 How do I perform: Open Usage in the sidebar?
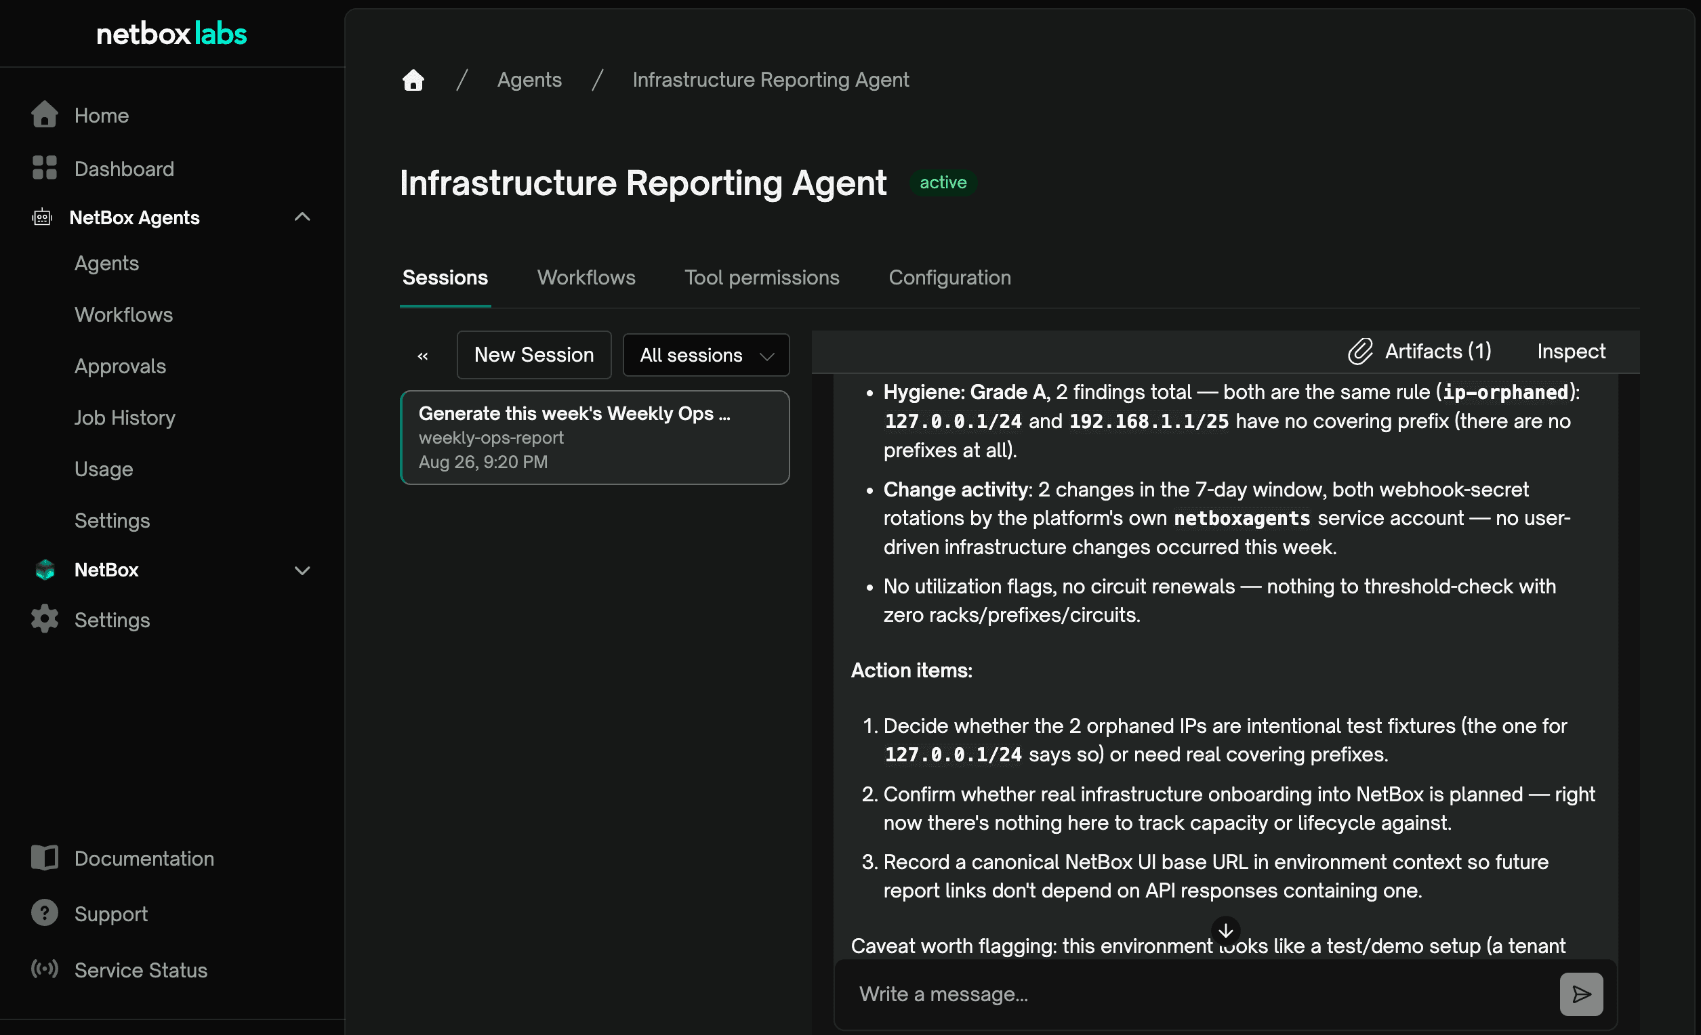[x=104, y=469]
